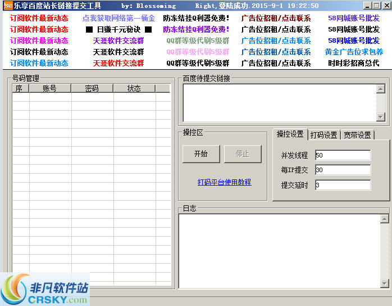
Task: Focus the 百度待提交链接 text box
Action: tap(280, 103)
